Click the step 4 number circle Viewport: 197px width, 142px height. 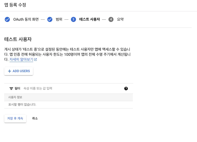click(x=111, y=19)
